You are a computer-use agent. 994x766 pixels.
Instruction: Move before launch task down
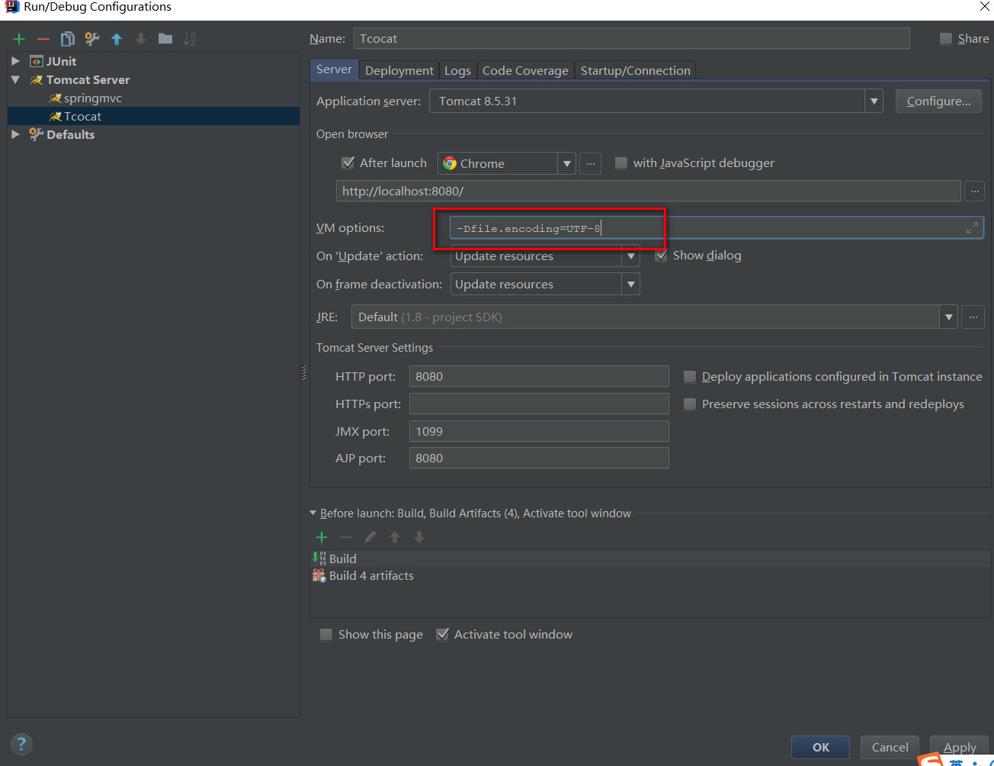(419, 537)
